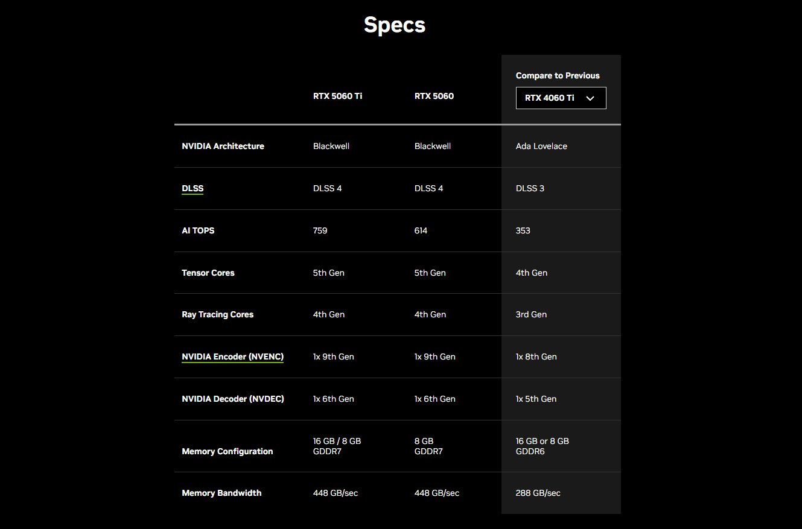Screen dimensions: 802x529
Task: Select the 614 AI TOPS value
Action: (x=421, y=230)
